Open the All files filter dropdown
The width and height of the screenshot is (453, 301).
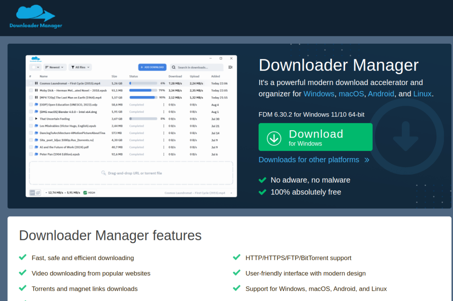click(x=80, y=67)
